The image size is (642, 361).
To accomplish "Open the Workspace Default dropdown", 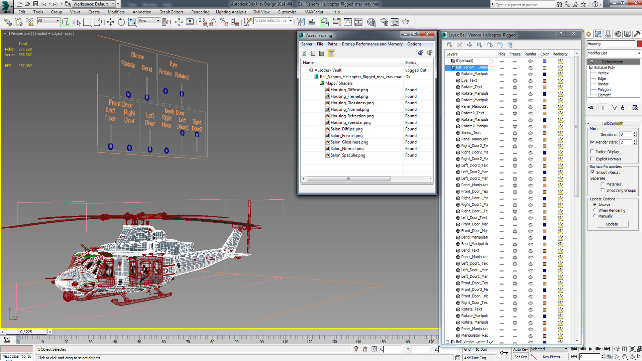I will (x=94, y=4).
